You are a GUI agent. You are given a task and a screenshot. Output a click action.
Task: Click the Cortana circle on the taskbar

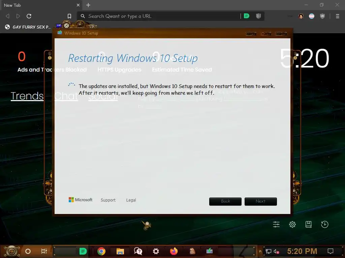coord(28,251)
